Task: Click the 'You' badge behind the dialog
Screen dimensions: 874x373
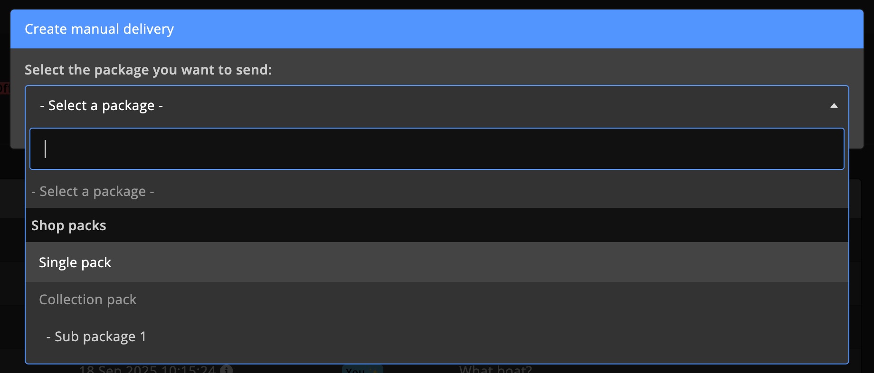Action: click(354, 370)
